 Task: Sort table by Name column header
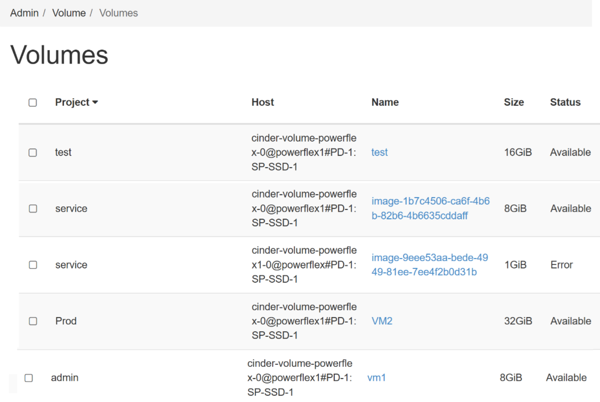[385, 102]
